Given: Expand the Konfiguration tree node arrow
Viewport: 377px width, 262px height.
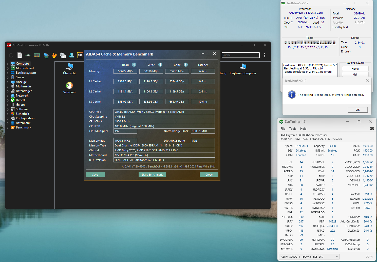Looking at the screenshot, I should [x=8, y=119].
